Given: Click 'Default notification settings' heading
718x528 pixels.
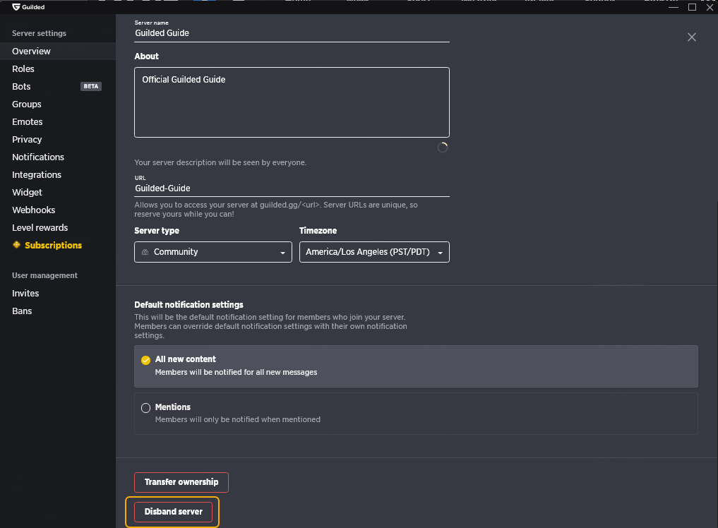Looking at the screenshot, I should click(x=189, y=304).
